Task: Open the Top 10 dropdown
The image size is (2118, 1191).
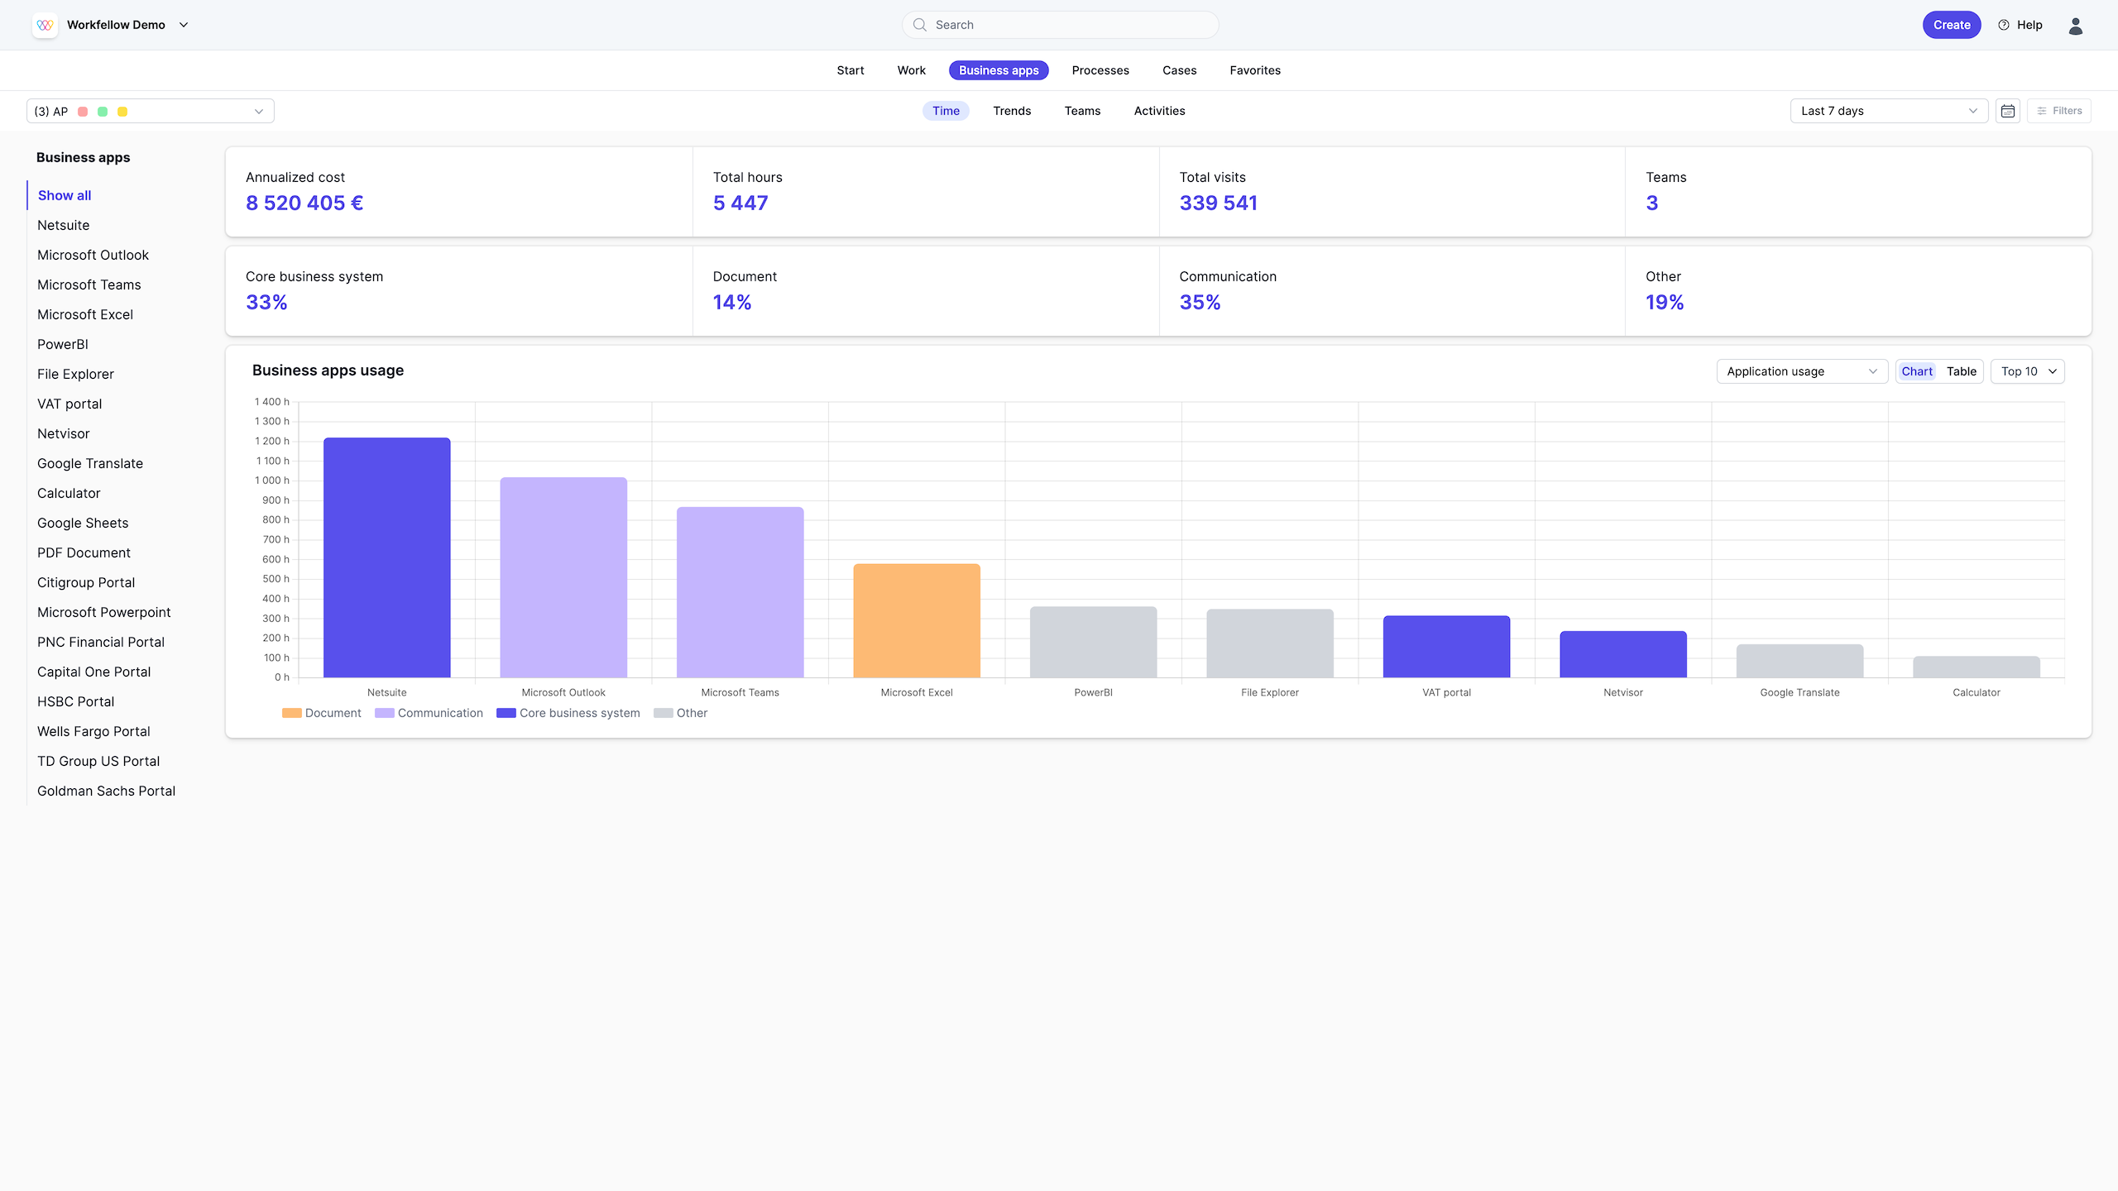Action: [x=2028, y=371]
